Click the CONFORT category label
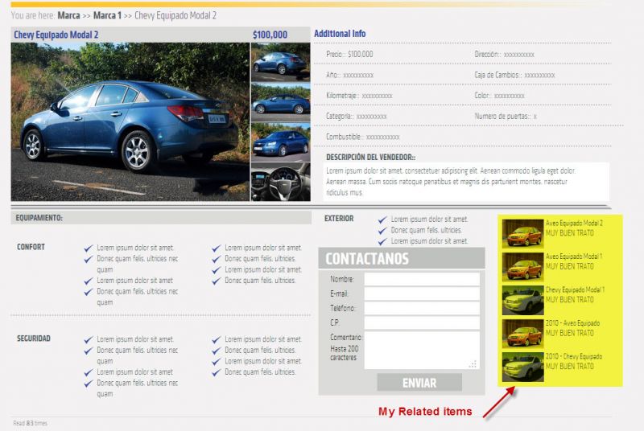The image size is (644, 431). click(31, 247)
